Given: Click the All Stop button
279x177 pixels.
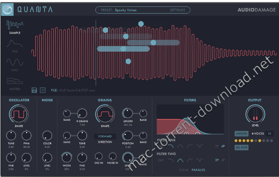Looking at the screenshot, I should tap(242, 147).
